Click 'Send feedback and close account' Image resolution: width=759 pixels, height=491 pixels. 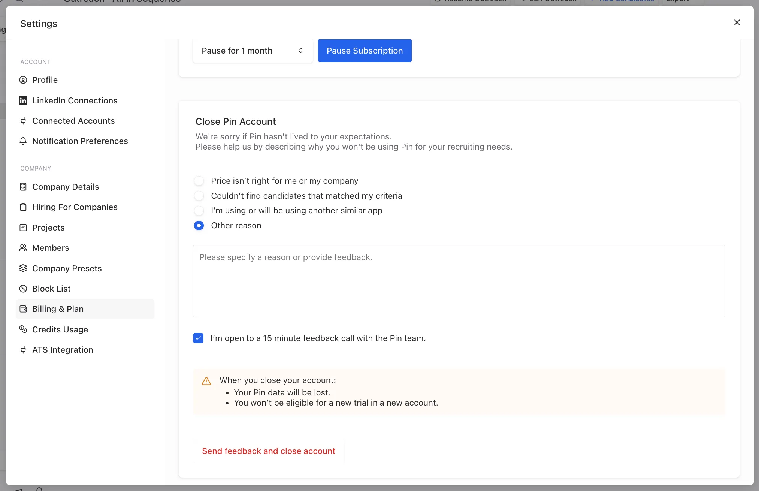click(x=269, y=451)
